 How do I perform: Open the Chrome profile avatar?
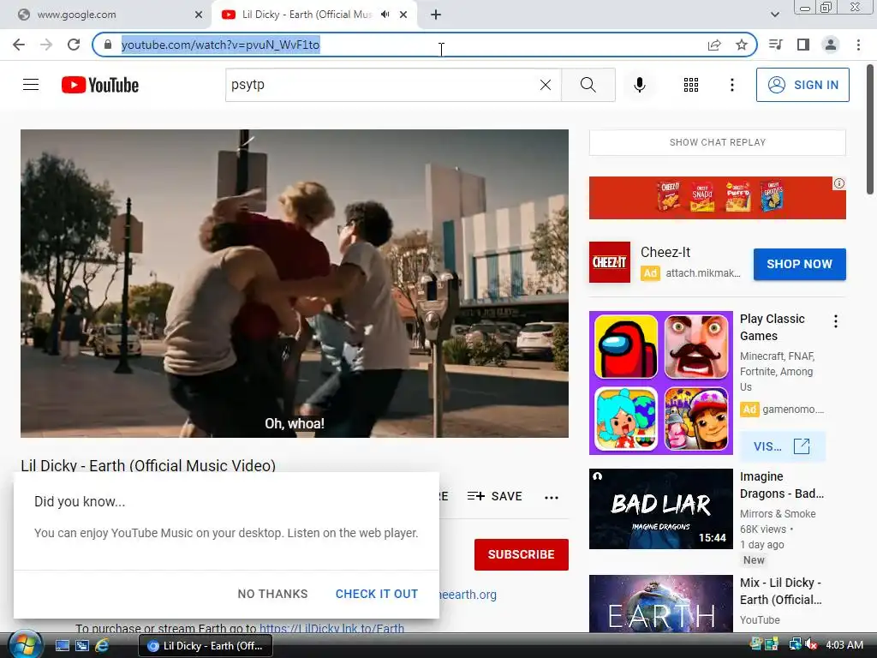pos(831,45)
